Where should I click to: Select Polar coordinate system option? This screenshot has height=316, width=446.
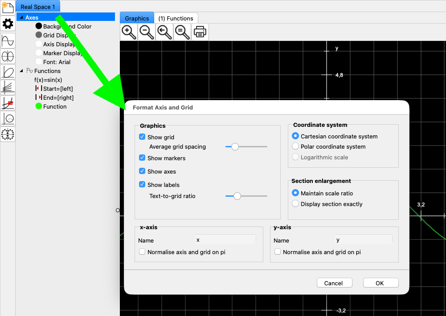pos(295,146)
